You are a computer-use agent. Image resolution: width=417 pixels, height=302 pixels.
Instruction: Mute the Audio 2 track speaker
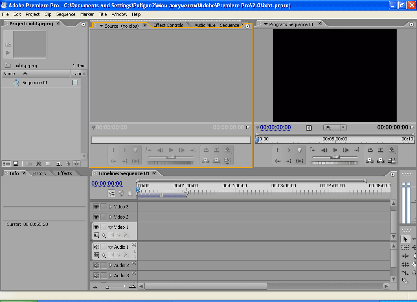point(96,265)
